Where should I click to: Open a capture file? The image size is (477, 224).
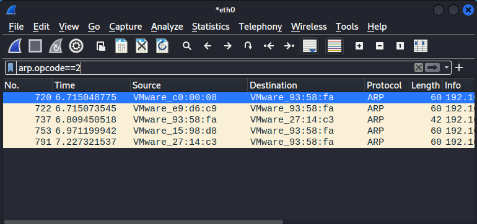click(x=101, y=46)
